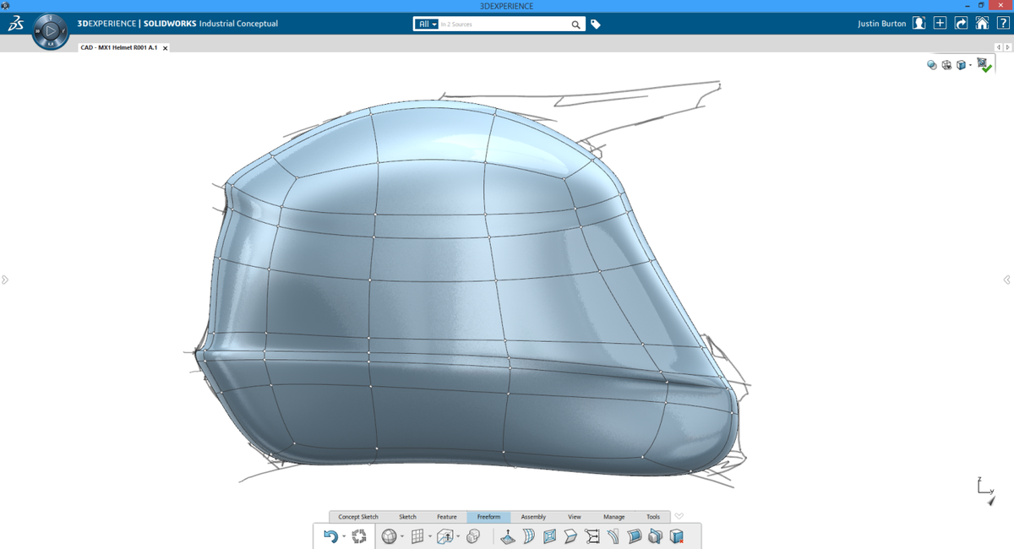The width and height of the screenshot is (1014, 549).
Task: Switch to the Concept Sketch tab
Action: [x=358, y=517]
